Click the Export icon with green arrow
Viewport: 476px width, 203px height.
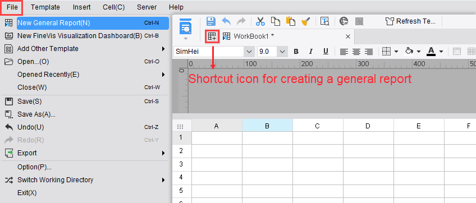point(9,153)
